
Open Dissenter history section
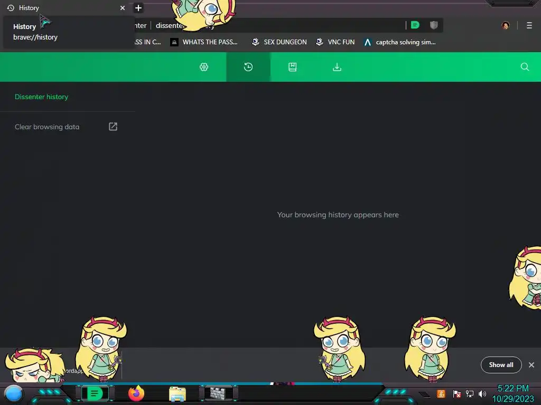pyautogui.click(x=41, y=97)
